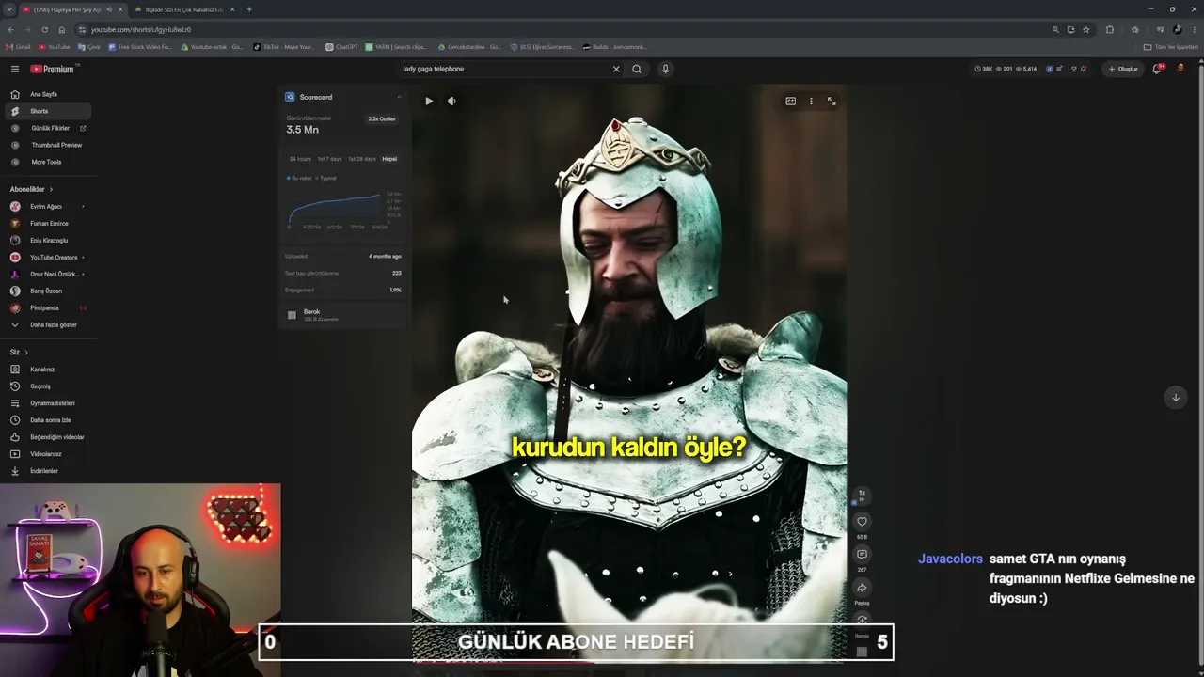Reload the page
The height and width of the screenshot is (677, 1204).
click(x=44, y=29)
